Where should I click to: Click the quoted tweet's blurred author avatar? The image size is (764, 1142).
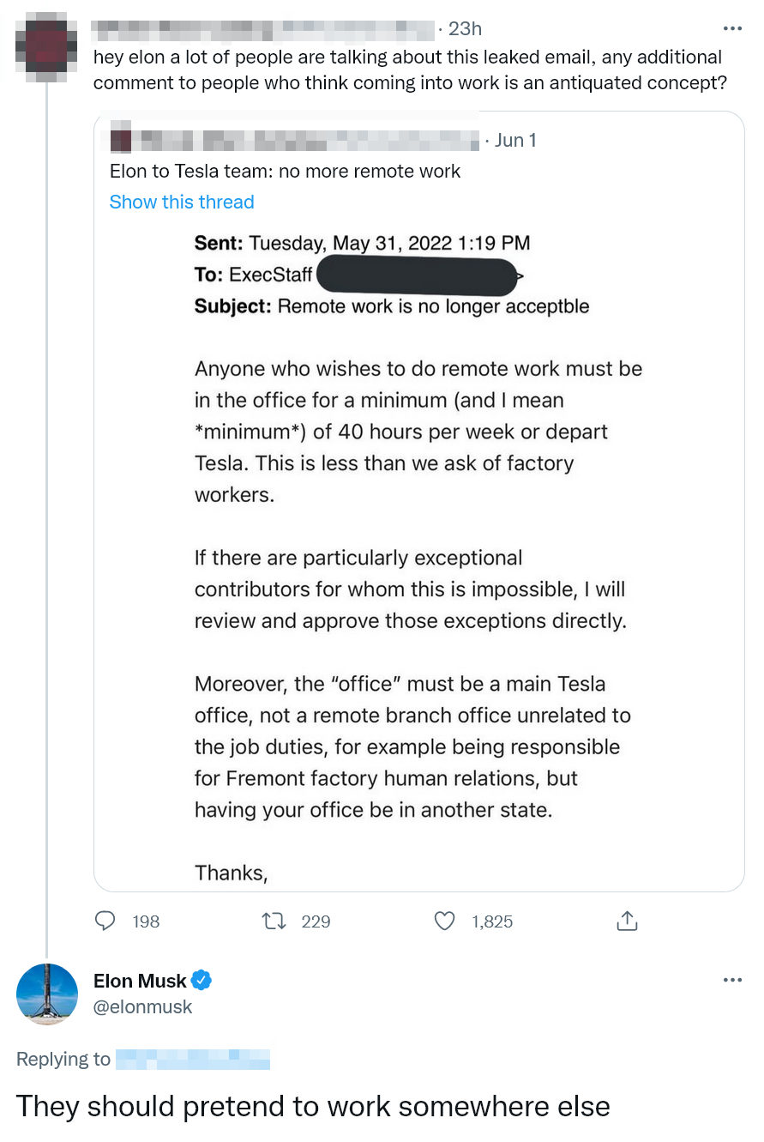pos(121,139)
